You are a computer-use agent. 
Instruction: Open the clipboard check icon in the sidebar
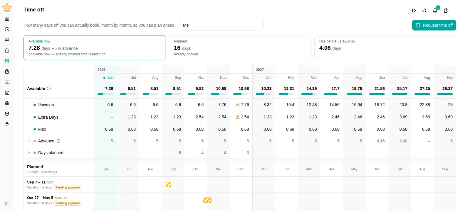[7, 72]
